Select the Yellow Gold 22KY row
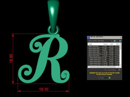 103,56
